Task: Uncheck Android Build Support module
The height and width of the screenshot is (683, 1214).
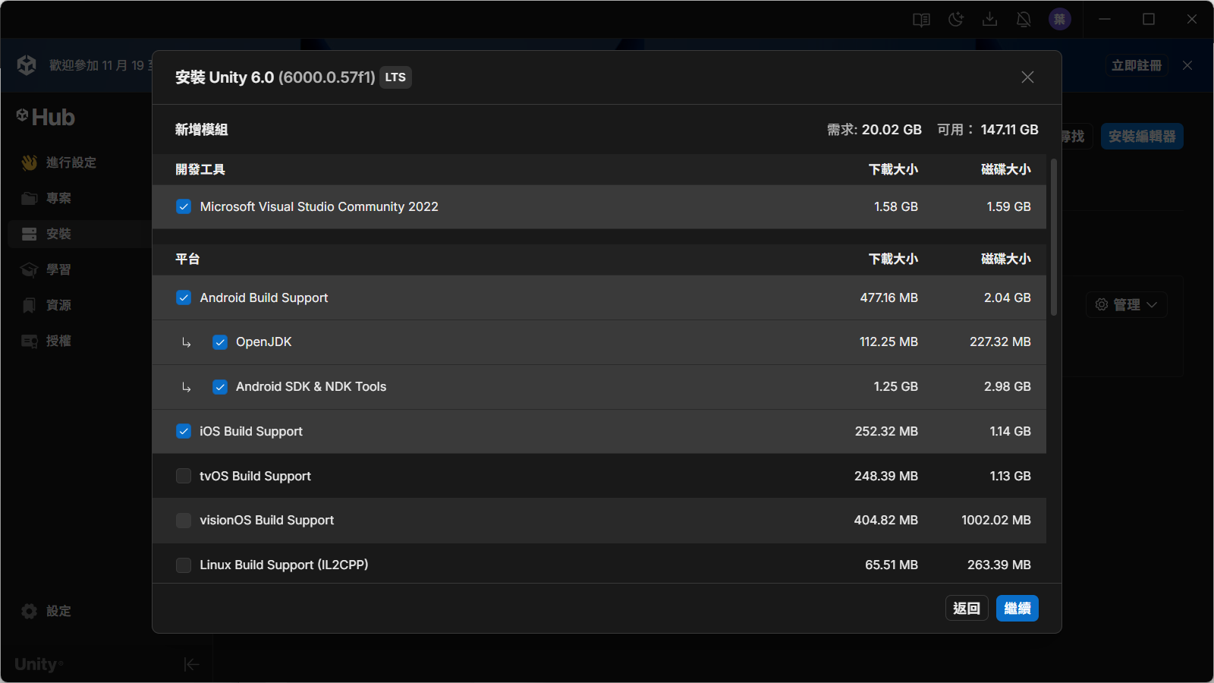Action: tap(184, 297)
